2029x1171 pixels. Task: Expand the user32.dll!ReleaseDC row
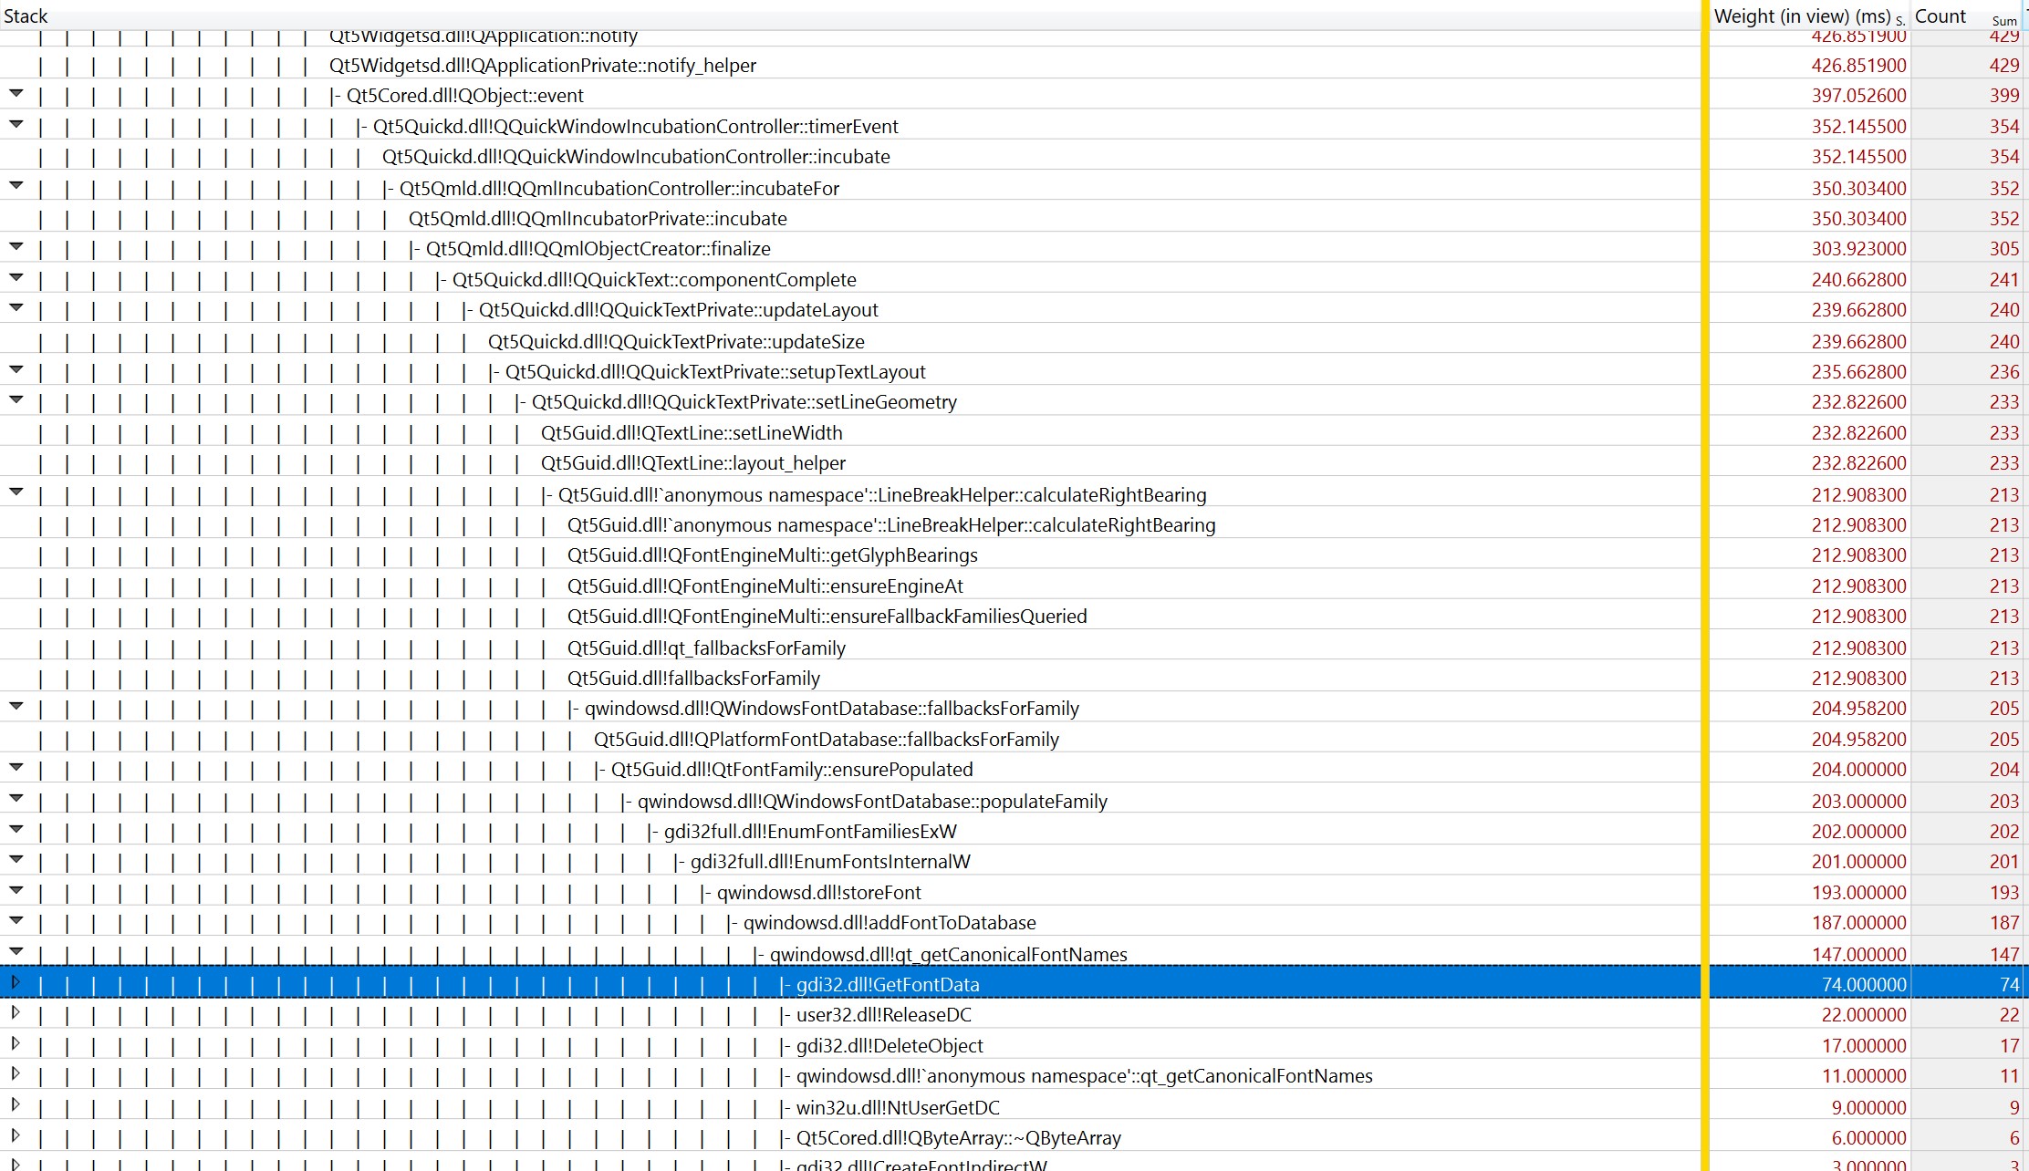(16, 1013)
